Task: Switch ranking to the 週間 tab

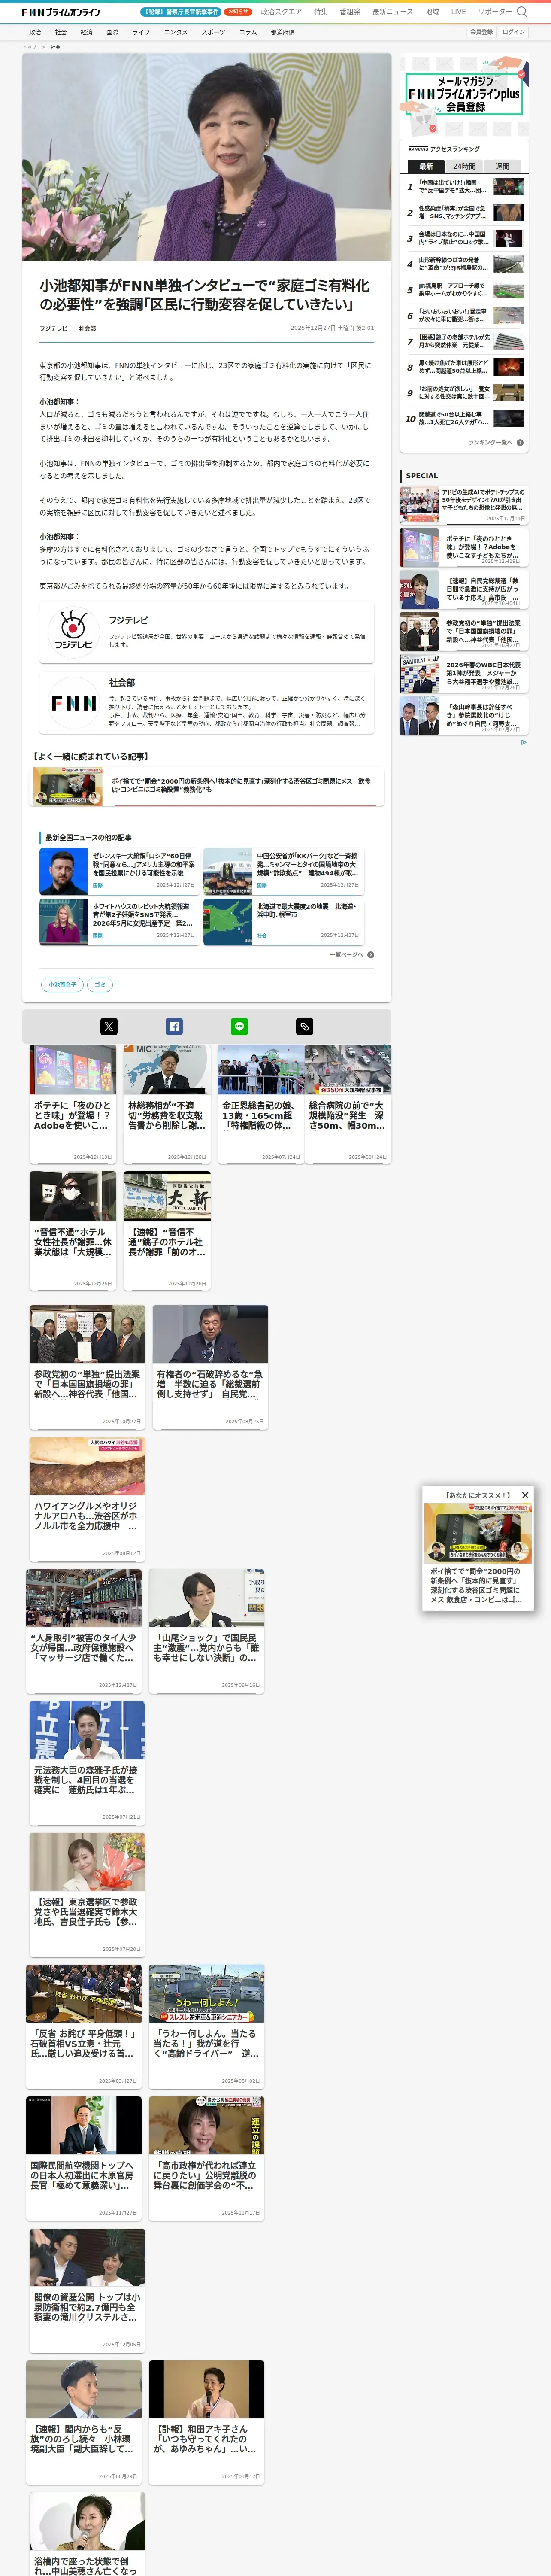Action: tap(502, 166)
